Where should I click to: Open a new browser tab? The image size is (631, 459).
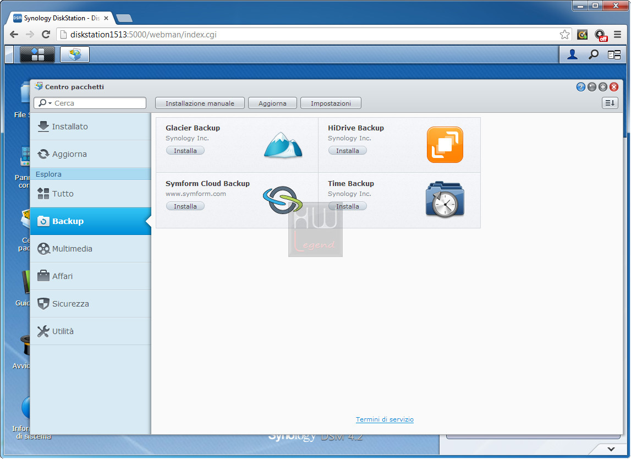pos(124,18)
